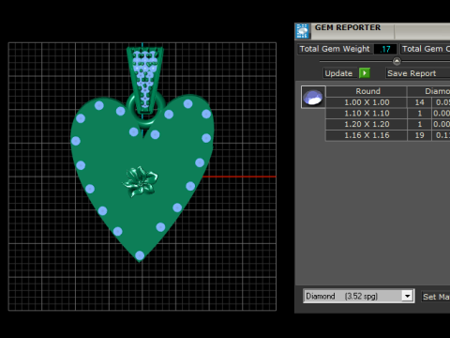This screenshot has height=338, width=450.
Task: Click the Gem Reporter title icon
Action: click(302, 31)
